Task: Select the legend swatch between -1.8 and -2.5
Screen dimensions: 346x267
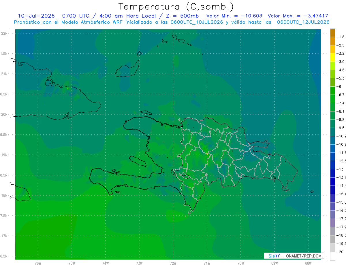Action: [x=332, y=41]
